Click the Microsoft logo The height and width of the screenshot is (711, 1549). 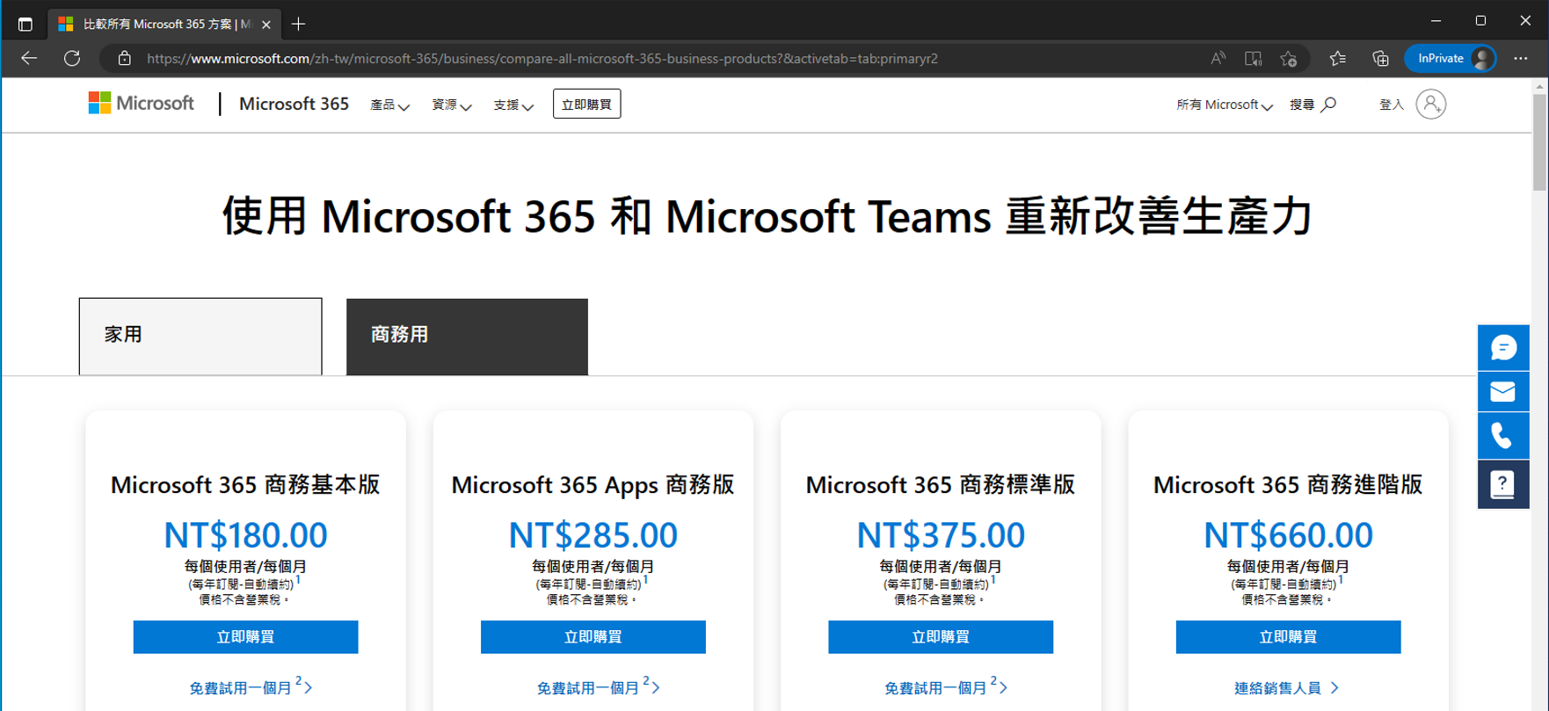(141, 104)
